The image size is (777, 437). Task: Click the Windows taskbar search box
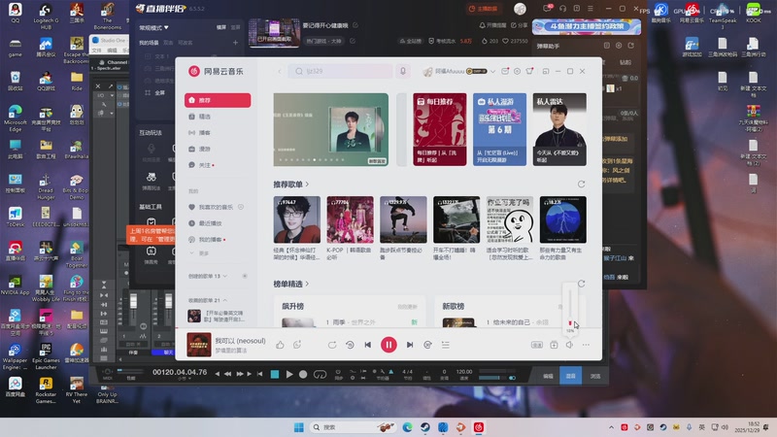(353, 427)
